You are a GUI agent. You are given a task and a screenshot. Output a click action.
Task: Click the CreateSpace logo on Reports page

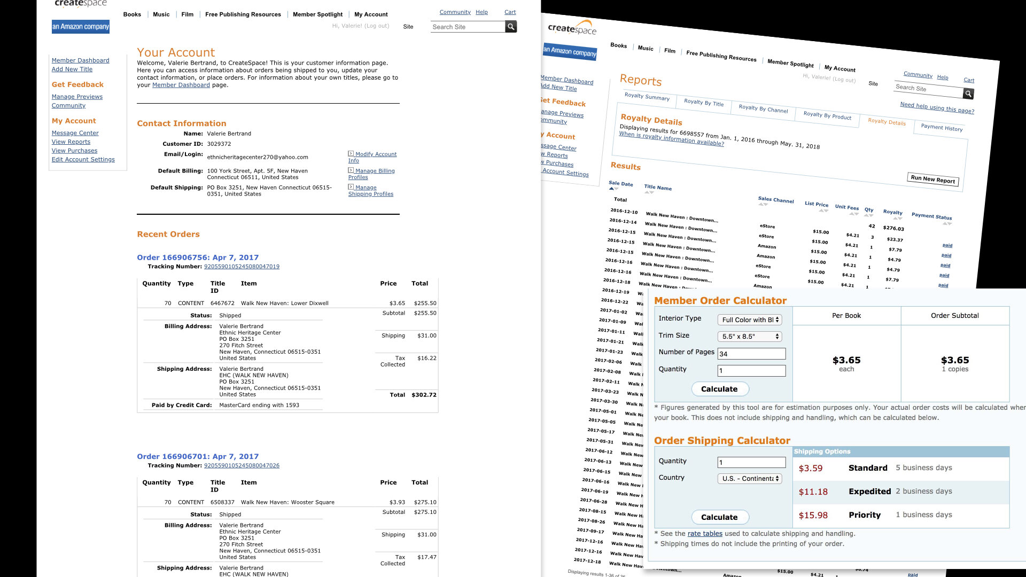click(572, 28)
